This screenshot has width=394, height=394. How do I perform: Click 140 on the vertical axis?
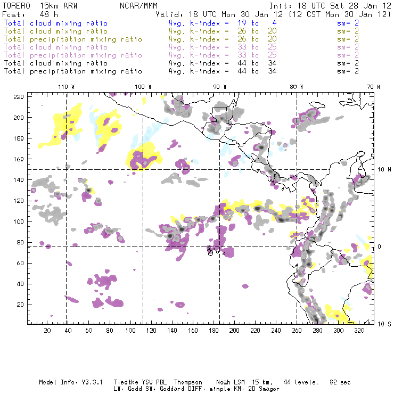[19, 180]
